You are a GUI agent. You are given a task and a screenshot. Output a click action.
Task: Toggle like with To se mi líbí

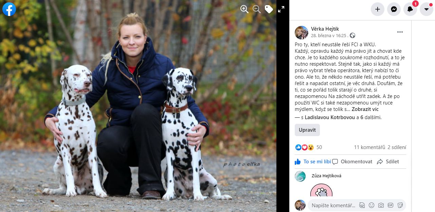tap(313, 162)
